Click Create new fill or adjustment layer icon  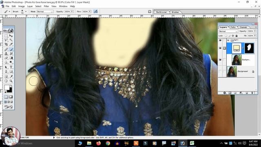point(241,93)
